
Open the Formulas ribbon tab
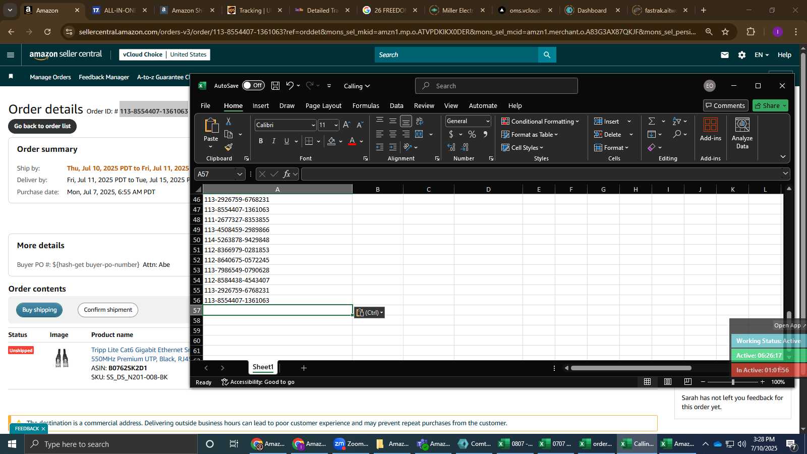[366, 105]
